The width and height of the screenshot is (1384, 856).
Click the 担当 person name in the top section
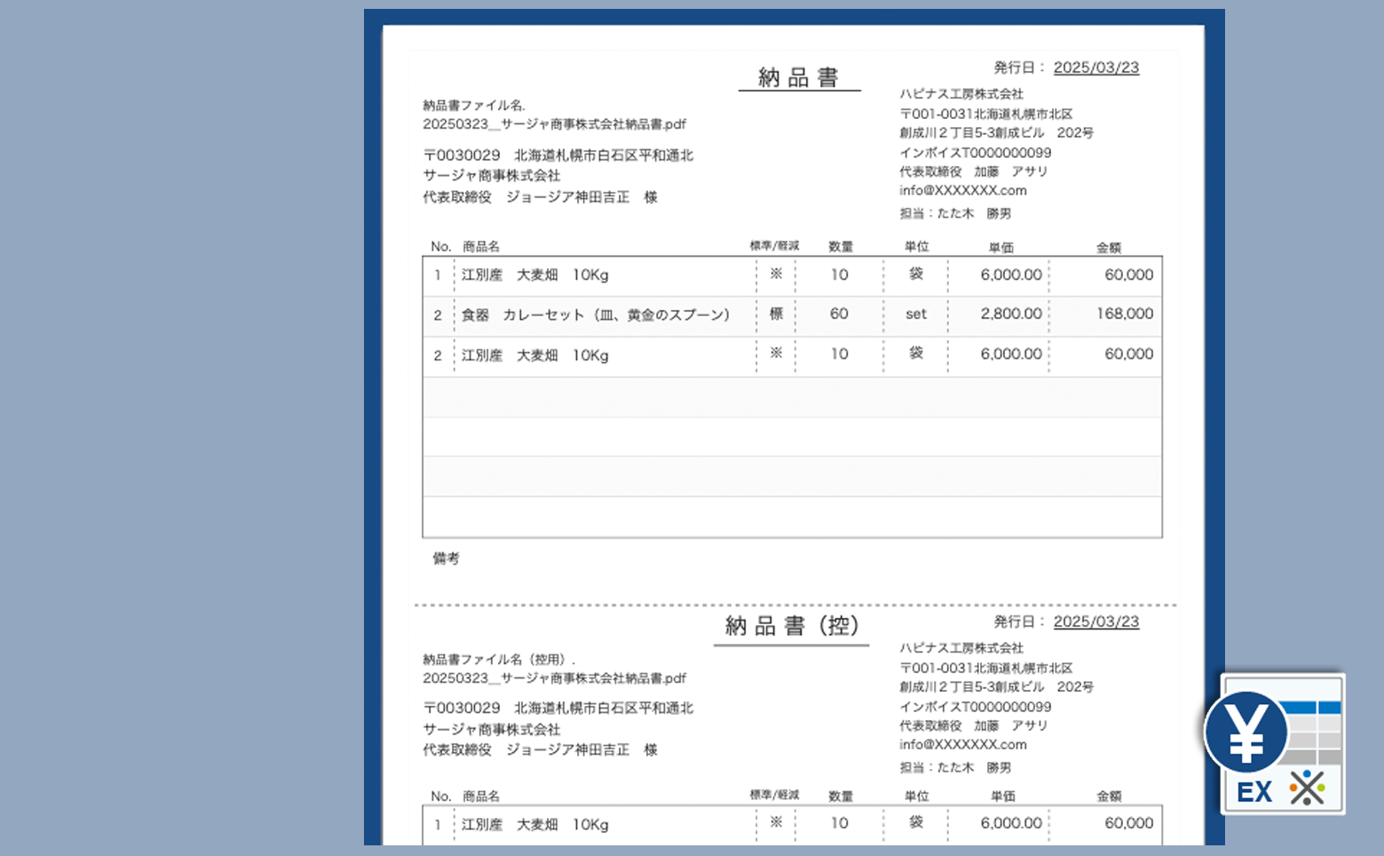[x=974, y=213]
